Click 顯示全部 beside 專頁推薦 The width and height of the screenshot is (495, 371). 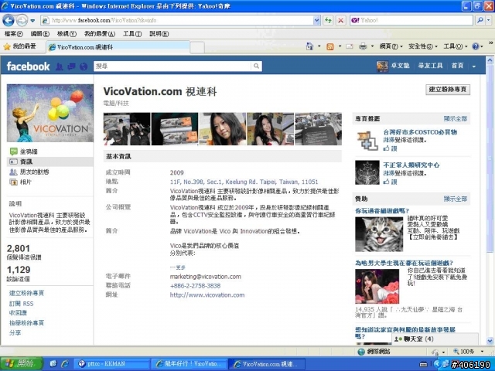456,118
